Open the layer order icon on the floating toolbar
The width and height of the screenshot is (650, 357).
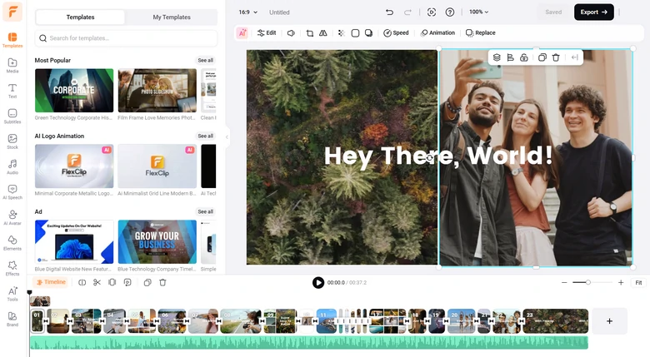[x=497, y=57]
